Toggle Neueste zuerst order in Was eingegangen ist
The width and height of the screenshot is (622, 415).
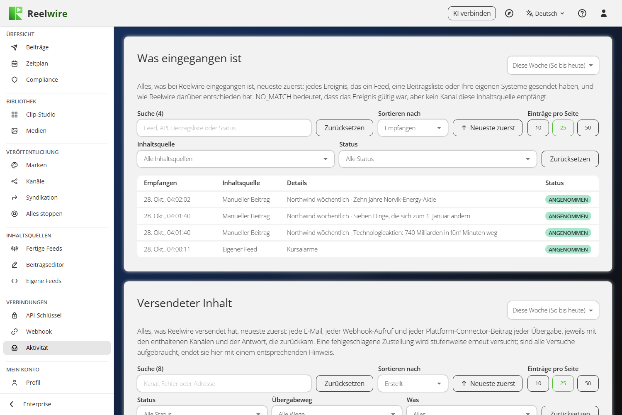pyautogui.click(x=488, y=128)
